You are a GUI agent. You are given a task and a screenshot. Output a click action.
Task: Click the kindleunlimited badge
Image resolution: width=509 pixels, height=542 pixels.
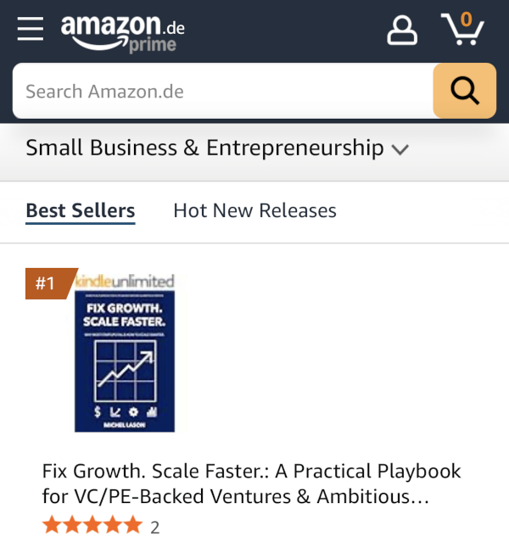point(126,281)
